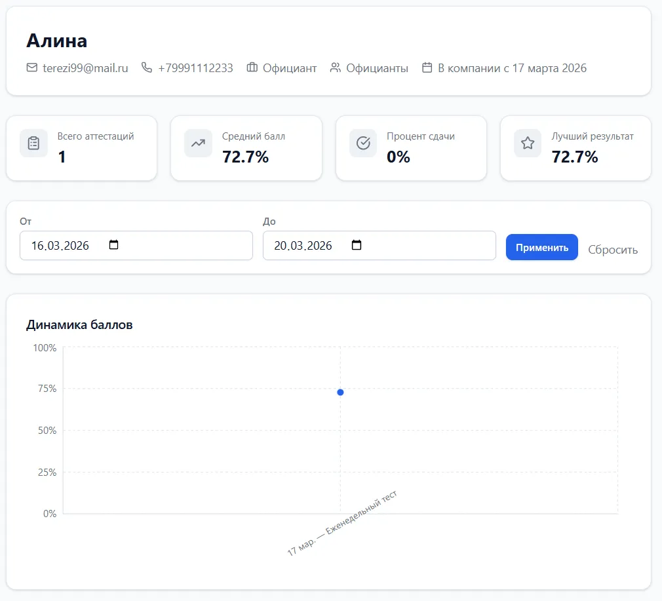Click the Процент сдачи value 0%
662x601 pixels.
point(398,157)
